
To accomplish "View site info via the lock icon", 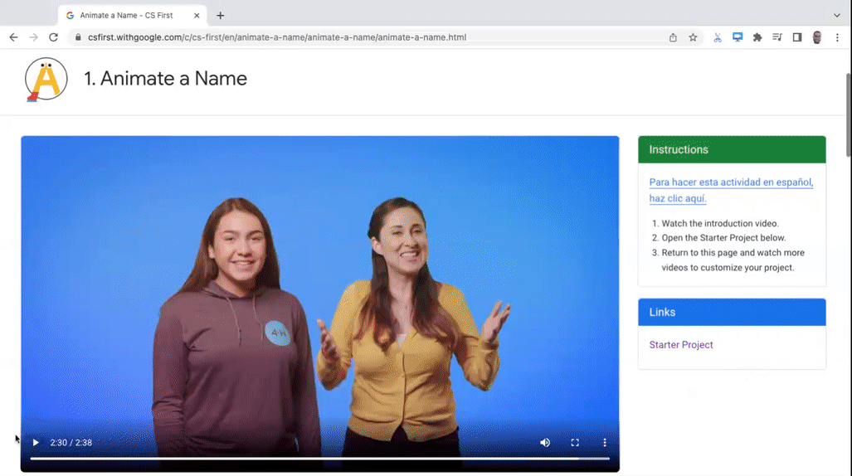I will 78,37.
